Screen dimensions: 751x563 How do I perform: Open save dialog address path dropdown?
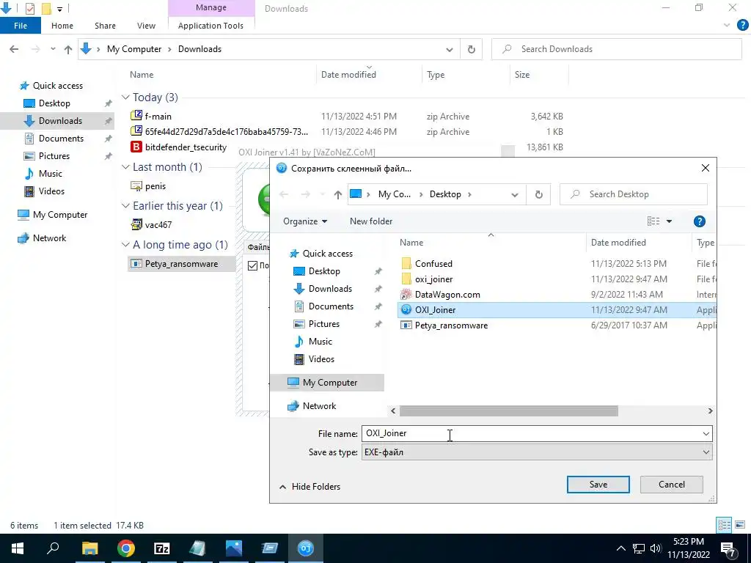[x=514, y=194]
